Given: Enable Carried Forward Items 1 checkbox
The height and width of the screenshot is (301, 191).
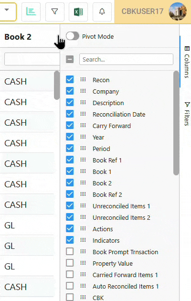Looking at the screenshot, I should tap(70, 274).
